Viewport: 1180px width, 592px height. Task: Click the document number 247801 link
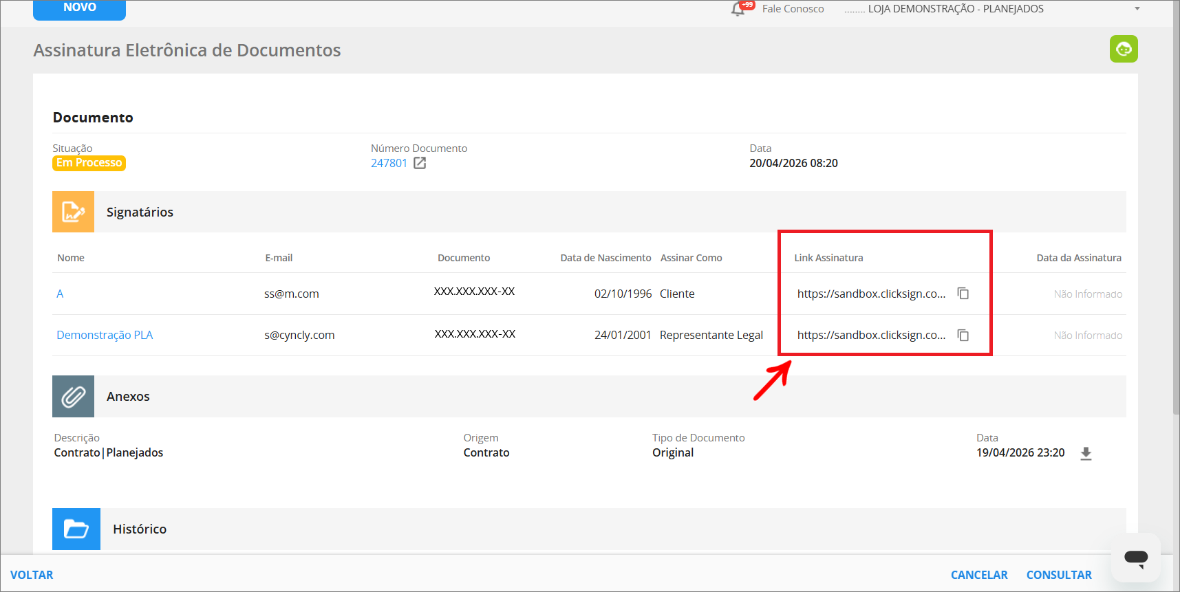(389, 163)
